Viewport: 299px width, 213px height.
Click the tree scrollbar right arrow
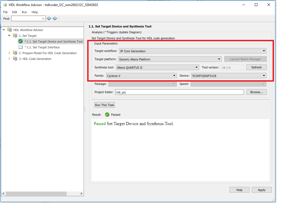[81, 193]
